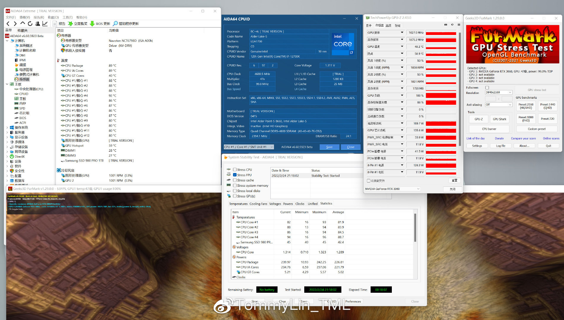The height and width of the screenshot is (320, 564).
Task: Click FurMark GPU-Z tool button
Action: coord(479,119)
